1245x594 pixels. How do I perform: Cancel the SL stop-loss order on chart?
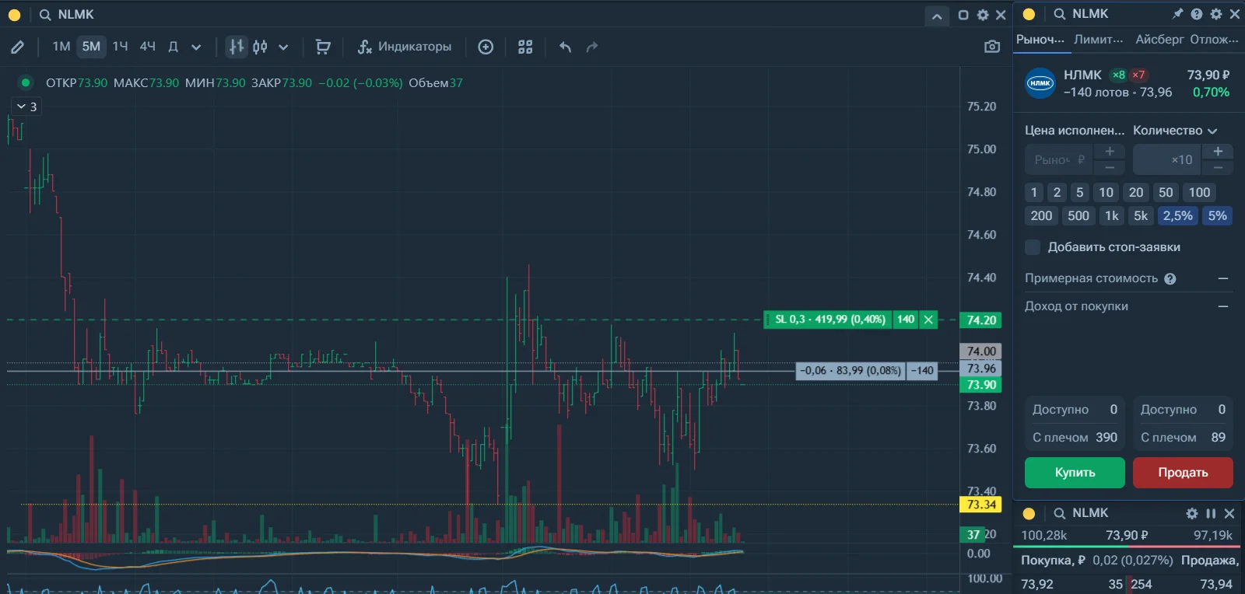[928, 320]
